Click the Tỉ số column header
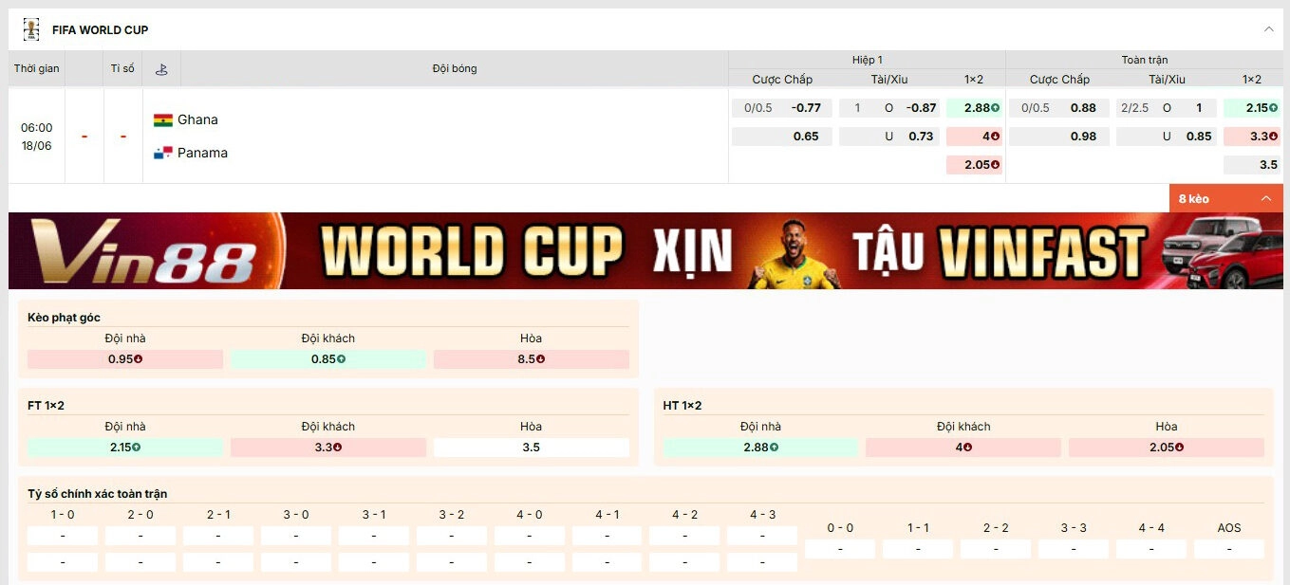The width and height of the screenshot is (1290, 585). pyautogui.click(x=122, y=69)
